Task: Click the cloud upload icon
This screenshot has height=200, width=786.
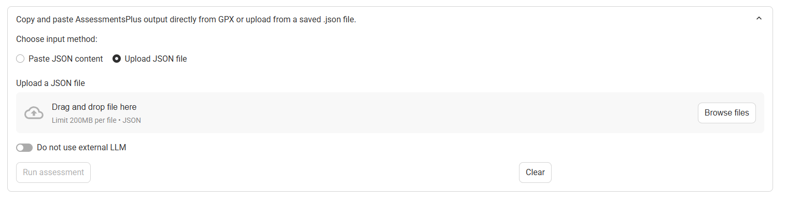Action: tap(34, 113)
